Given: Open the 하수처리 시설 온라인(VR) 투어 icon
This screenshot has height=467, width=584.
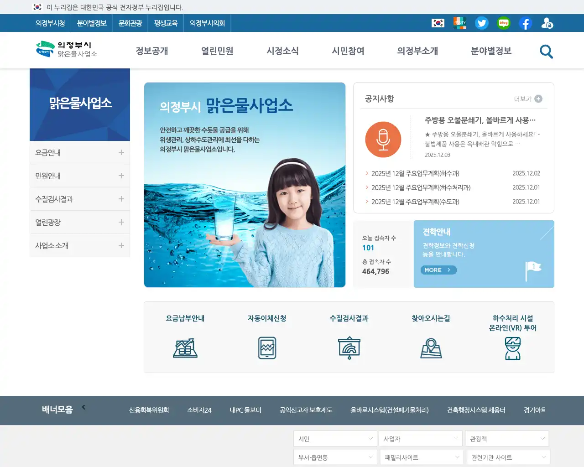Looking at the screenshot, I should point(513,348).
